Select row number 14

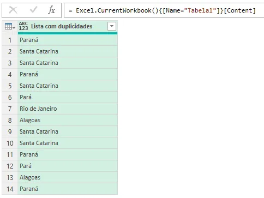click(10, 189)
